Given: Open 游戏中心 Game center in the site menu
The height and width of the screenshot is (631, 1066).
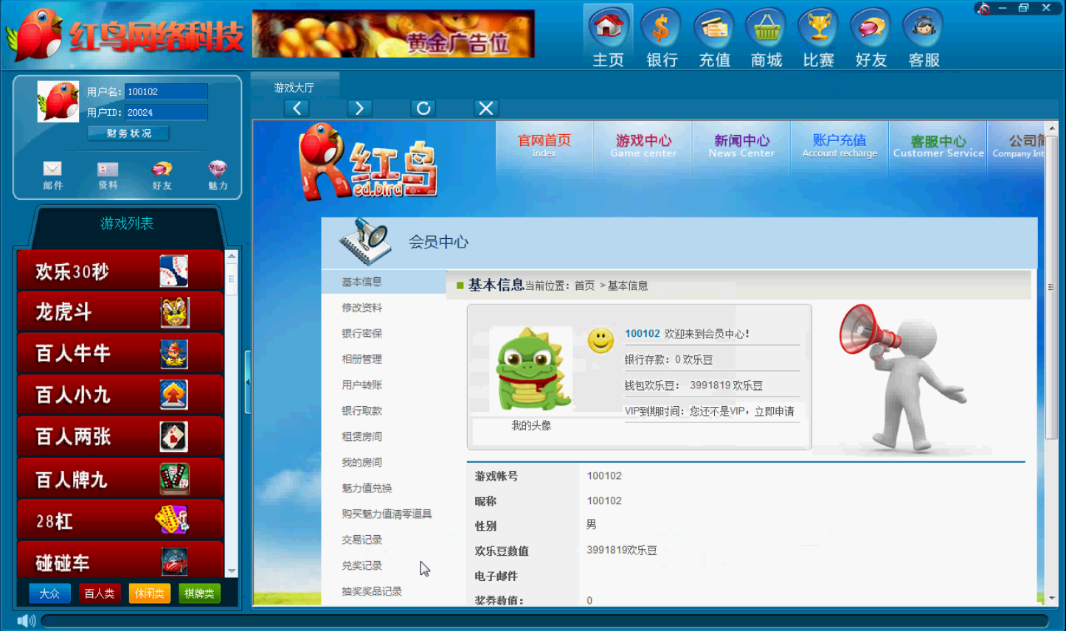Looking at the screenshot, I should tap(643, 146).
